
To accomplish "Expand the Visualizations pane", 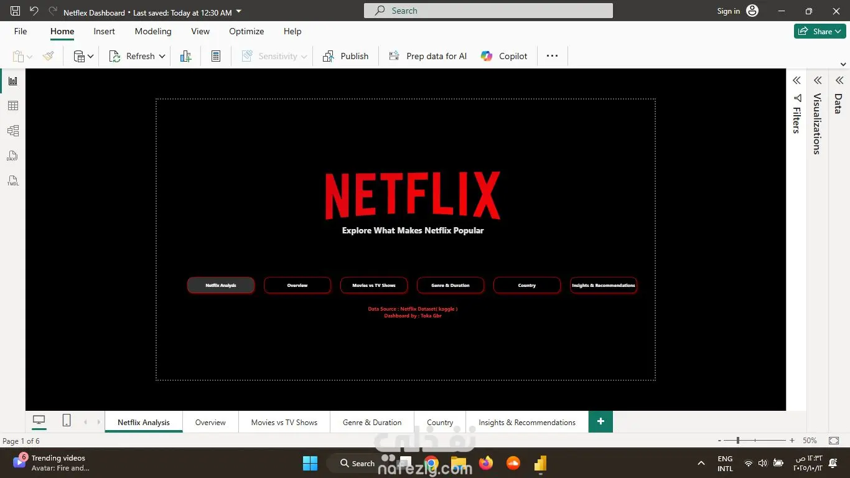I will [x=818, y=80].
